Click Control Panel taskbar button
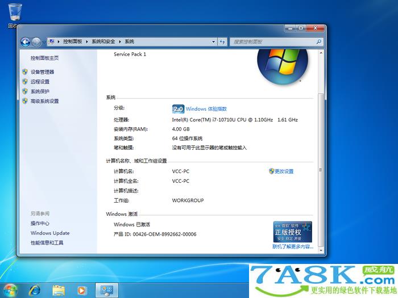398x298 pixels. 107,291
